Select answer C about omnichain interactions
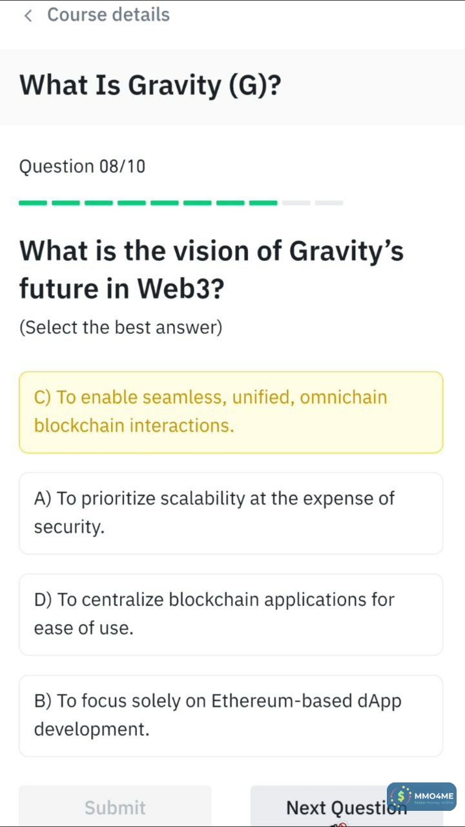 pos(231,412)
